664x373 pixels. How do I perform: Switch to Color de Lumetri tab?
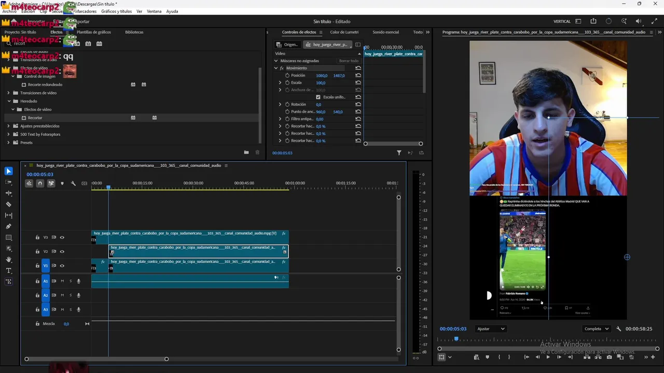(344, 32)
